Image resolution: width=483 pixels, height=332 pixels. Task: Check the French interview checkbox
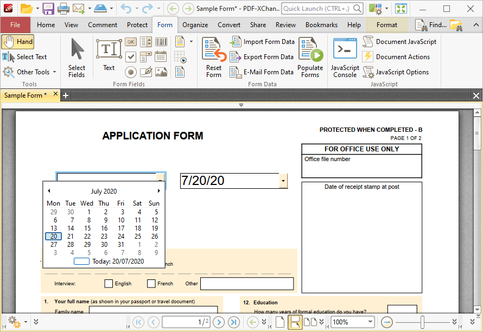(151, 283)
